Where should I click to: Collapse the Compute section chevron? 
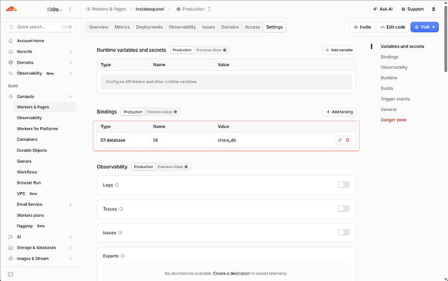70,97
